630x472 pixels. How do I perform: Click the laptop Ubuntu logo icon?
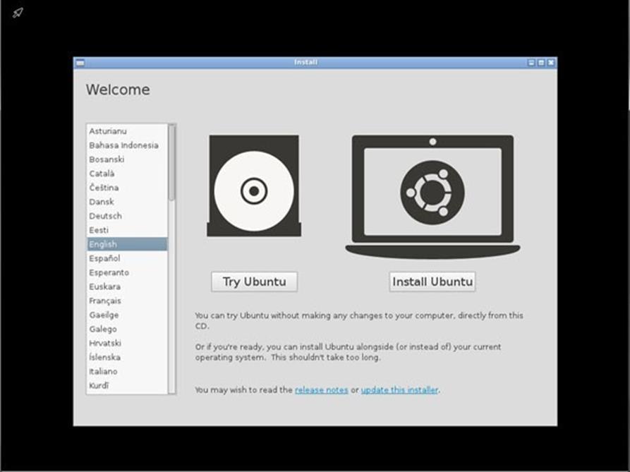[432, 196]
